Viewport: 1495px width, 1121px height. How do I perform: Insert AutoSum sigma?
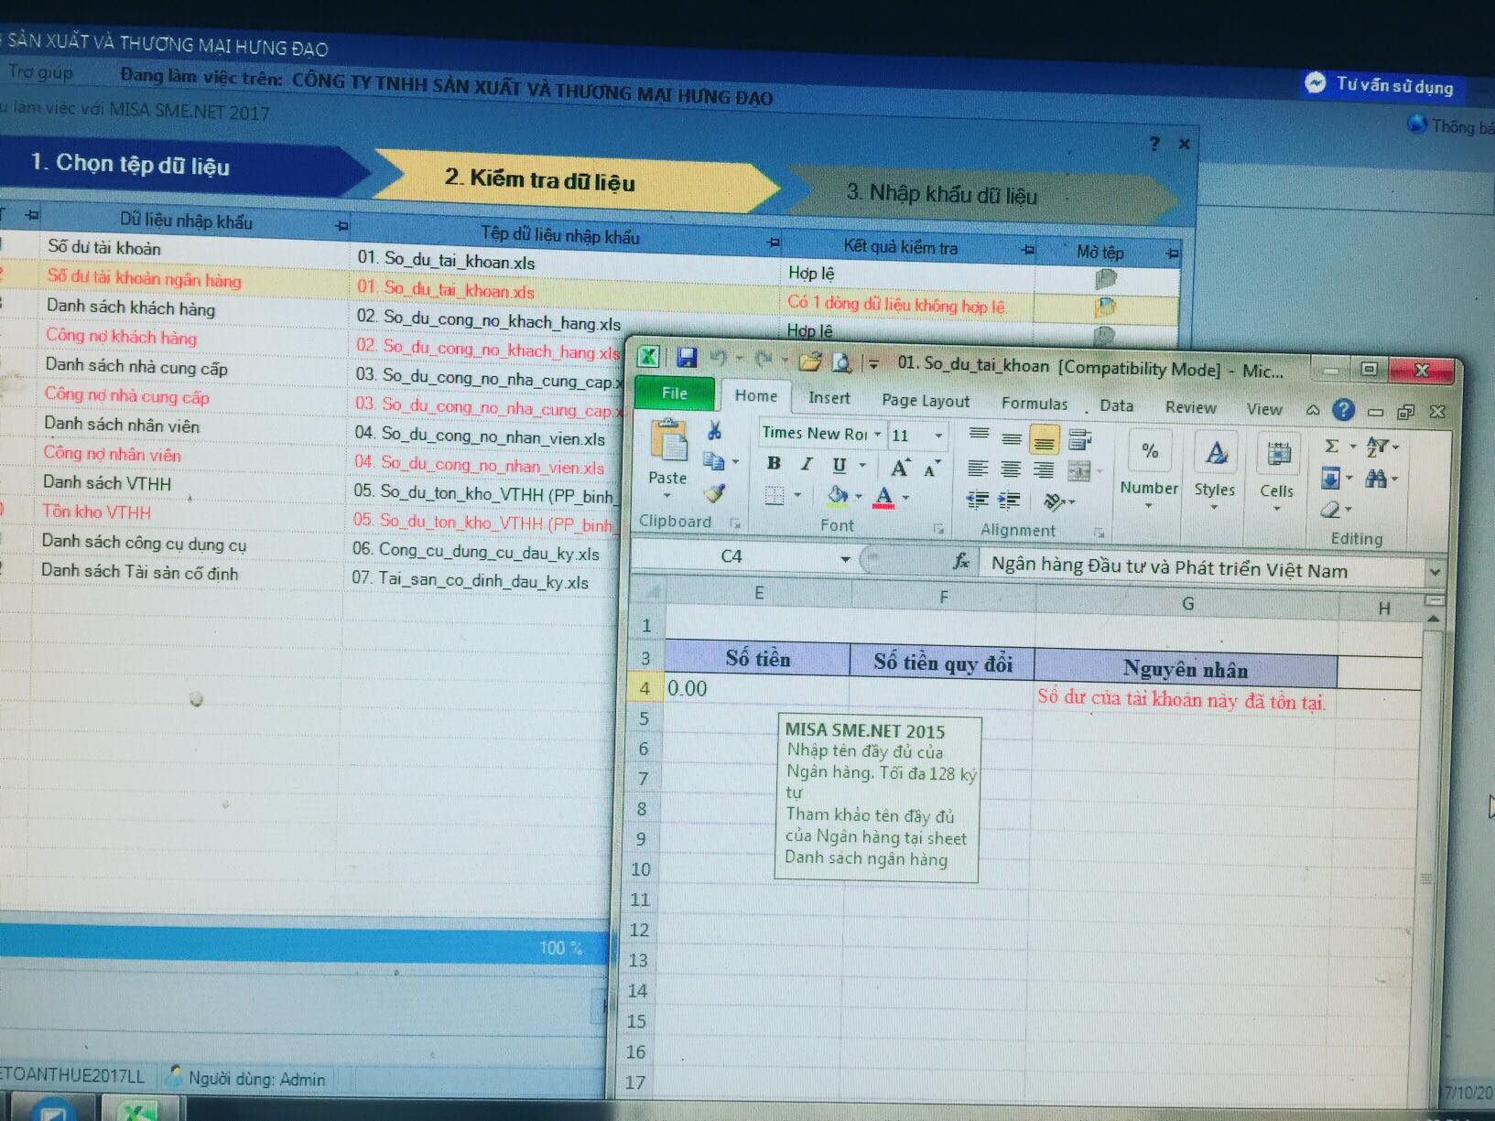click(1333, 446)
